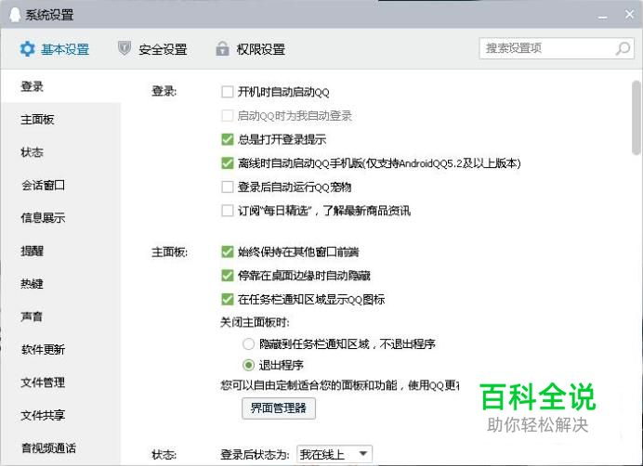Image resolution: width=643 pixels, height=466 pixels.
Task: Open 登录后状态为 dropdown 我在线上
Action: tap(335, 454)
